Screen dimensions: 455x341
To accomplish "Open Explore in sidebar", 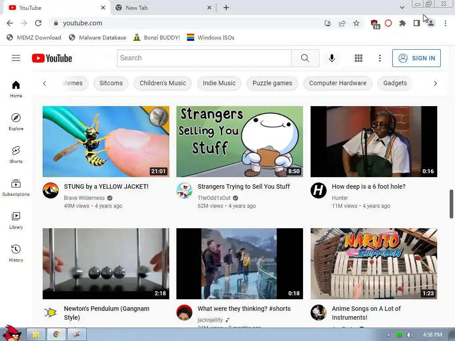I will click(16, 122).
